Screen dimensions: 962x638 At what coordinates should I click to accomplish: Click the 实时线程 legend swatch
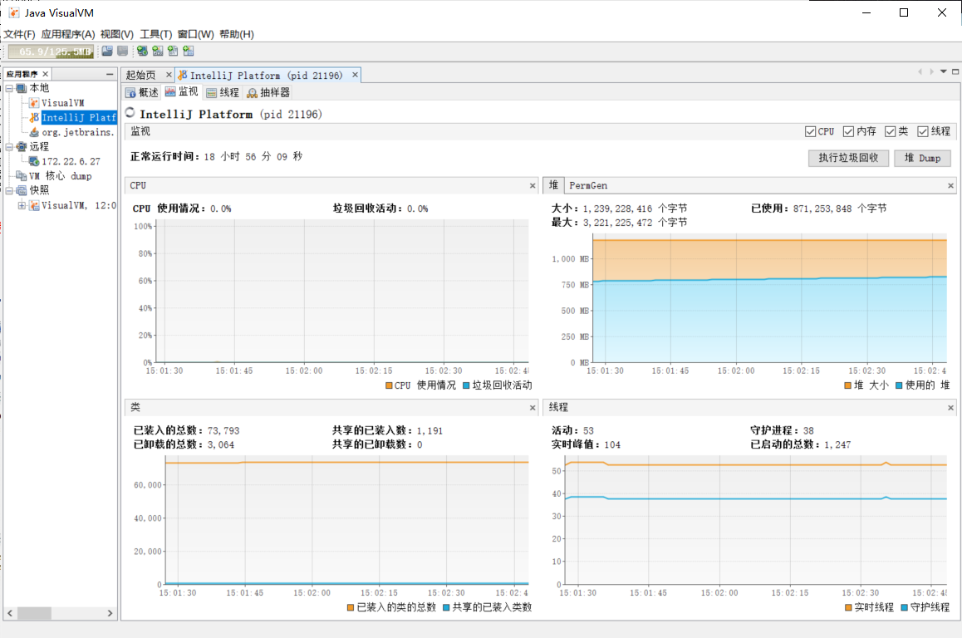pos(848,607)
